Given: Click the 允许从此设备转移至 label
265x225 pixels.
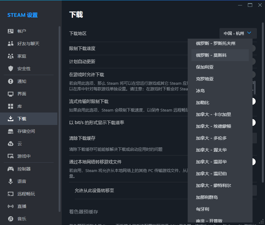Looking at the screenshot, I should [94, 190].
